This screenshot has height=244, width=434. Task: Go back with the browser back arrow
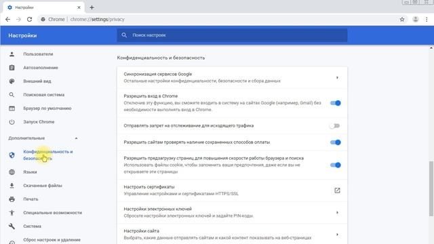click(7, 20)
